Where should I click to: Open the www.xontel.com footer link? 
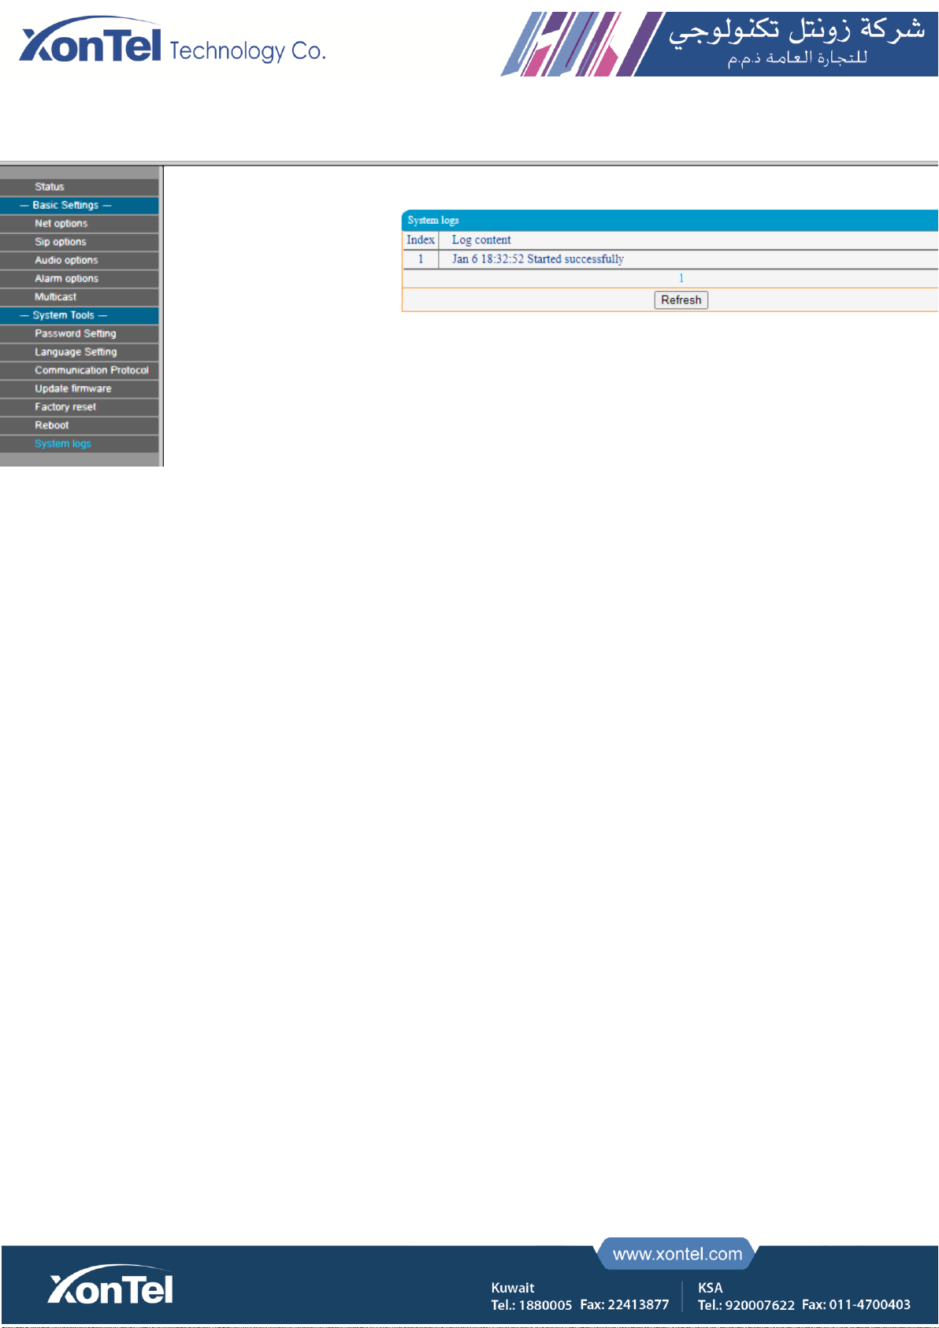pos(677,1254)
